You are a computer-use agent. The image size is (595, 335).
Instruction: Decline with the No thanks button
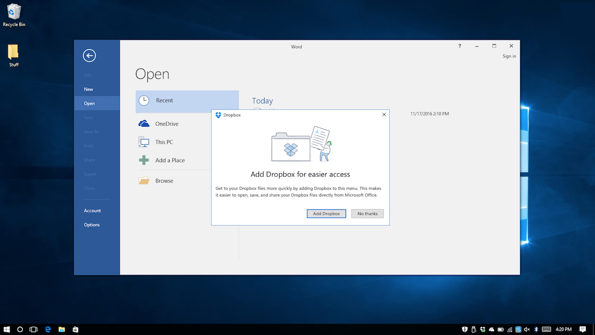click(x=368, y=214)
